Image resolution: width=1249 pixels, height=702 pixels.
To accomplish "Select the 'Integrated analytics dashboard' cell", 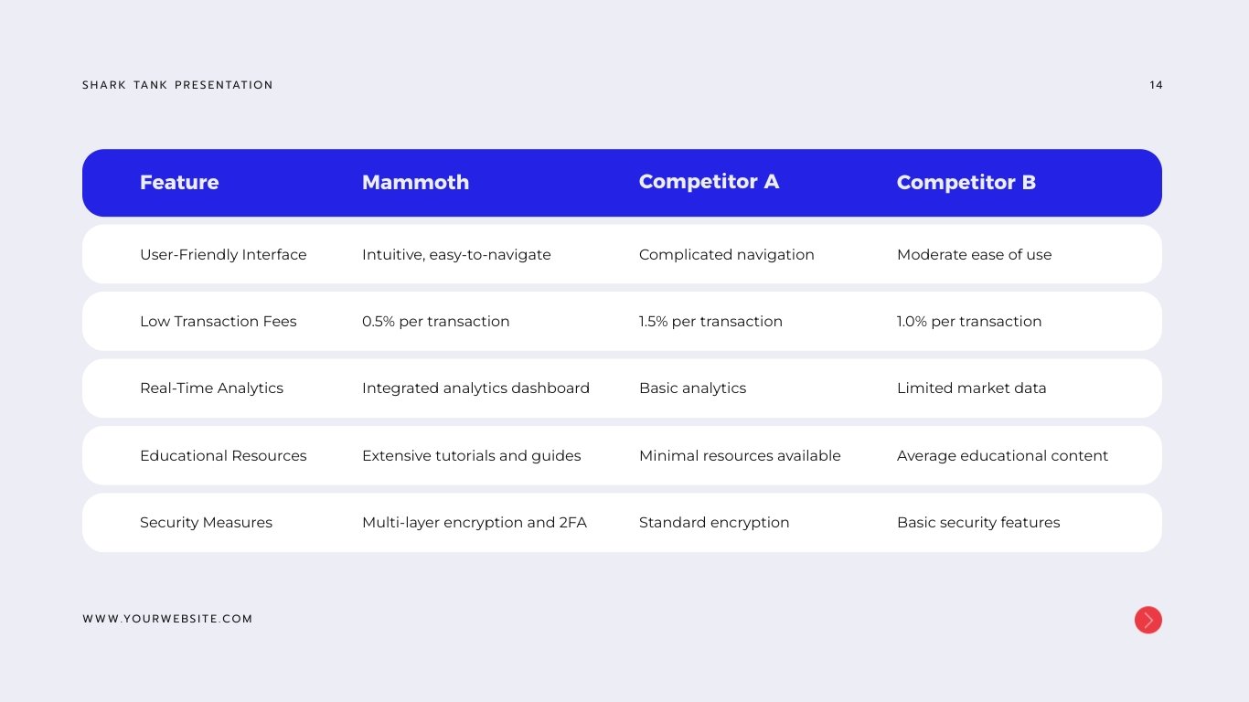I will [475, 388].
